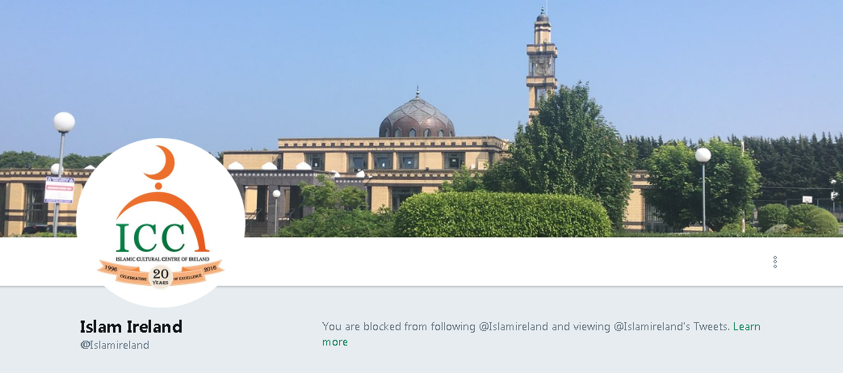Click the 20 Years badge in logo

160,277
